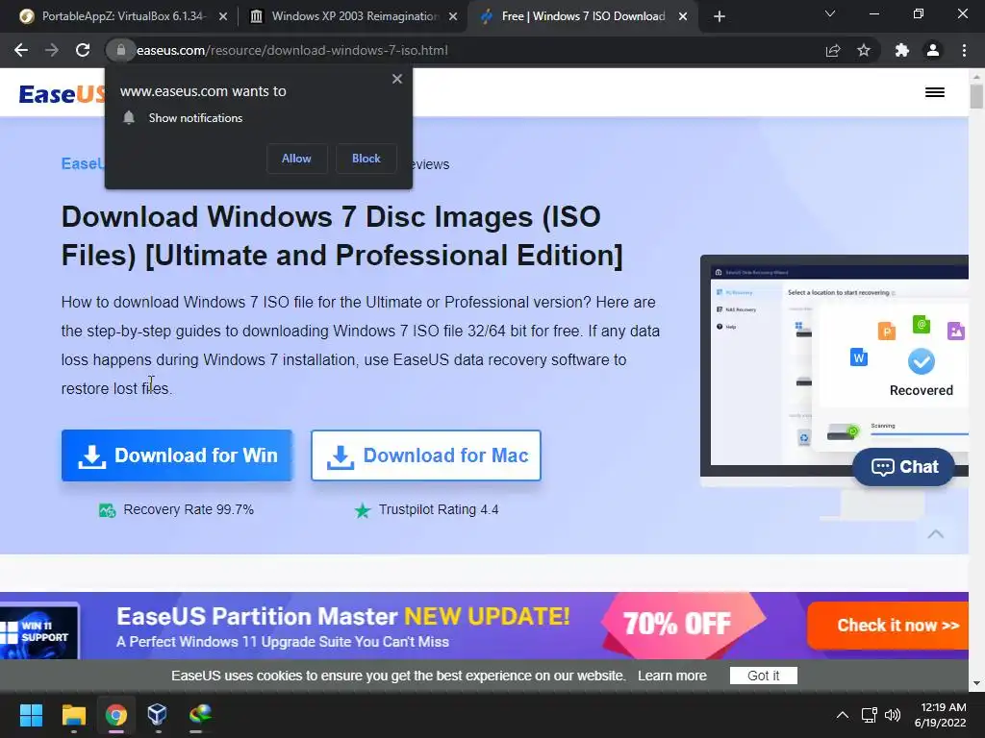
Task: View site information lock icon
Action: click(x=120, y=50)
